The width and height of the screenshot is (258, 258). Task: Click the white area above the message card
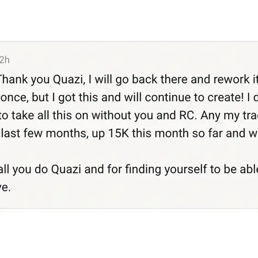click(129, 20)
